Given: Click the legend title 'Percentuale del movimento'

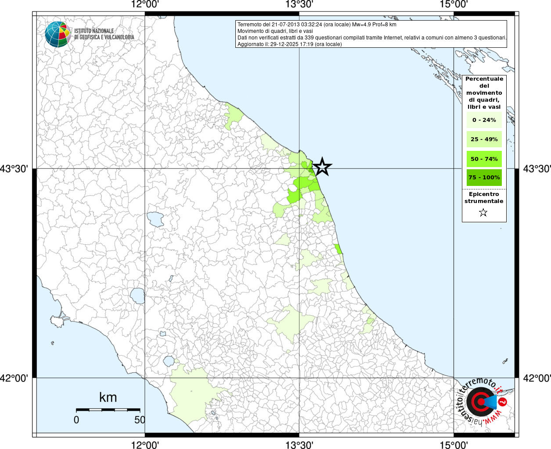Looking at the screenshot, I should pos(484,93).
